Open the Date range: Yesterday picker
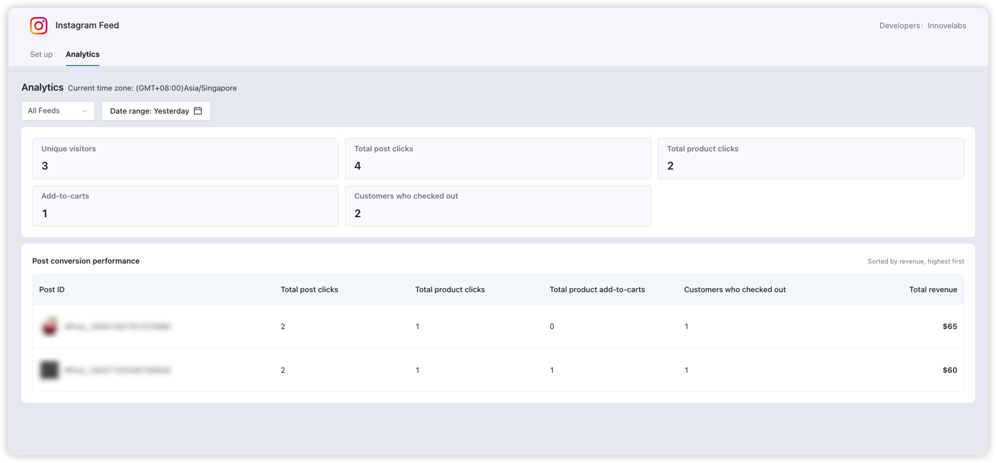The width and height of the screenshot is (996, 463). (156, 111)
